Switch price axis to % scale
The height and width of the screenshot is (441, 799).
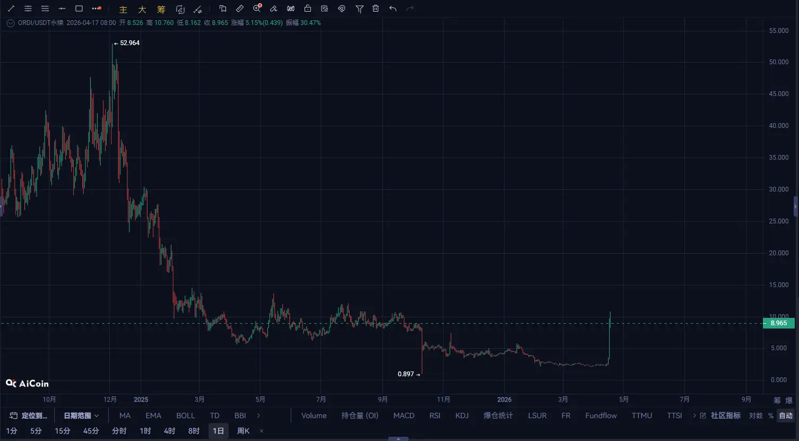(x=771, y=416)
